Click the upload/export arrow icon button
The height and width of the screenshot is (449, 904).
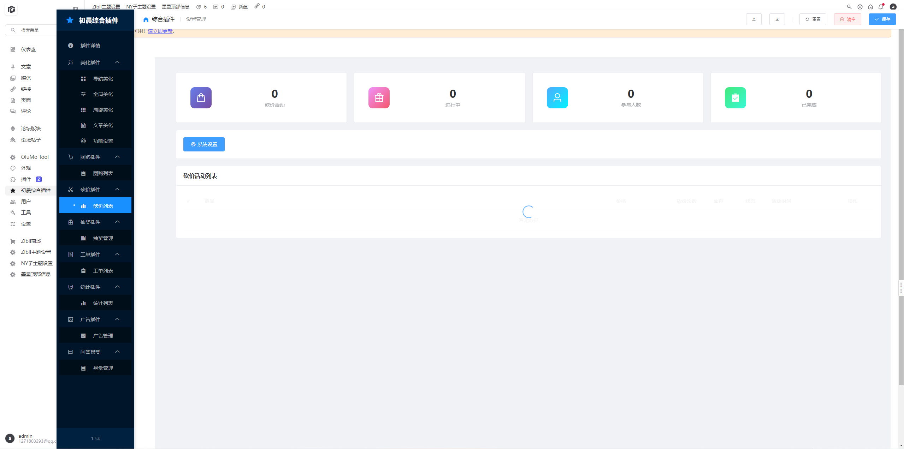(754, 19)
